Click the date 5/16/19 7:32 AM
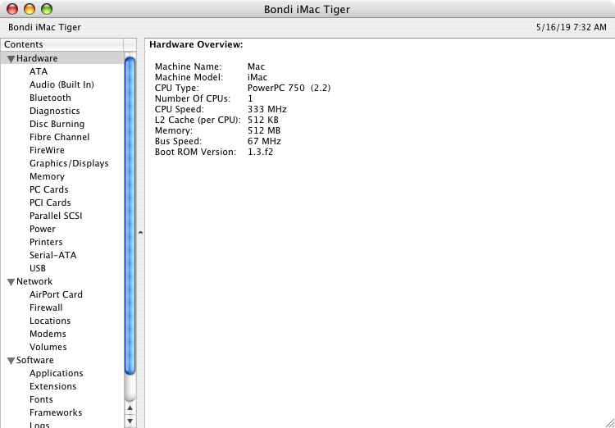The width and height of the screenshot is (615, 428). [x=571, y=27]
